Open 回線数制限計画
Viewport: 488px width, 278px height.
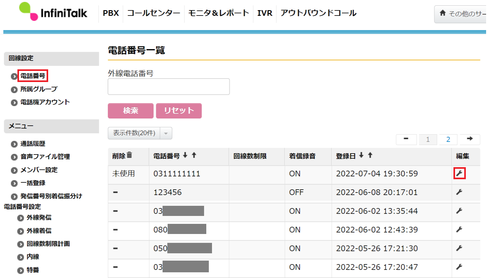click(48, 244)
